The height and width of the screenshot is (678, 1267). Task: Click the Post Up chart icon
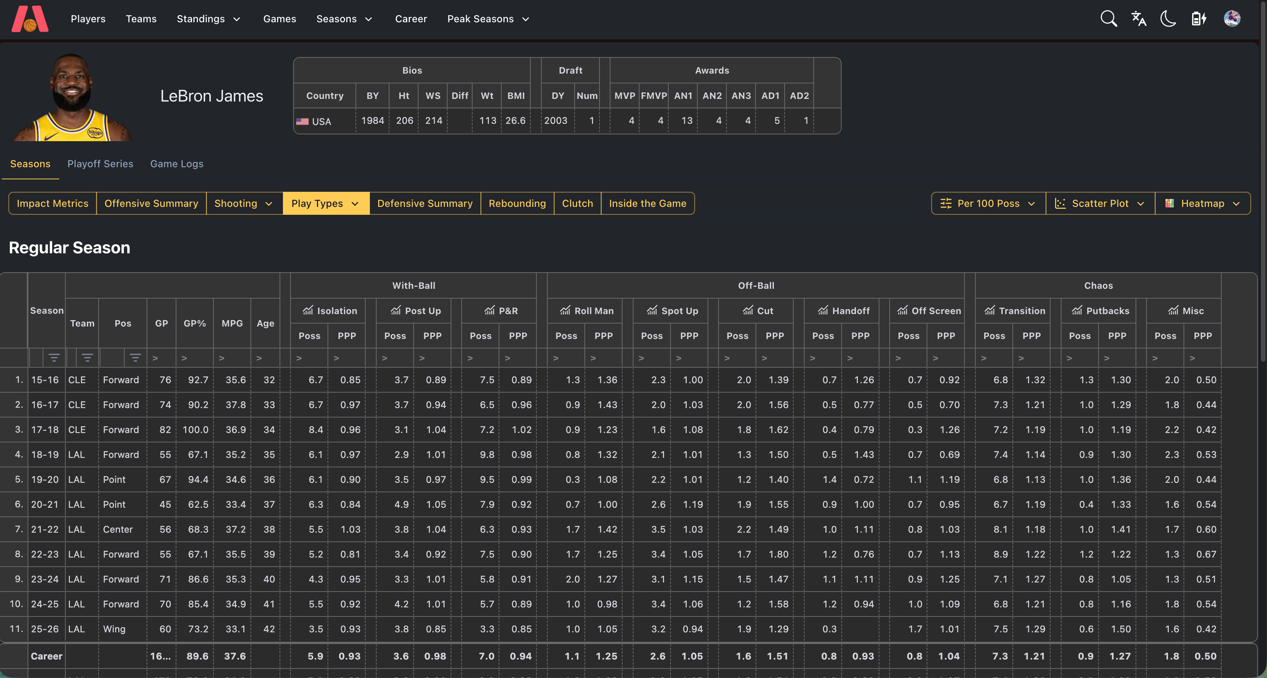(x=396, y=310)
